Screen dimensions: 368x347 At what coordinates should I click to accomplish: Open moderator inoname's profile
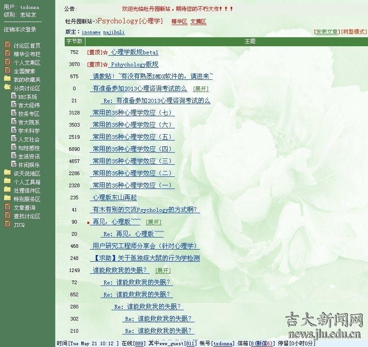pos(91,32)
